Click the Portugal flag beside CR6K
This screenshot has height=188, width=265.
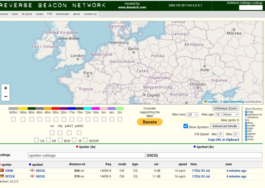tap(2, 170)
